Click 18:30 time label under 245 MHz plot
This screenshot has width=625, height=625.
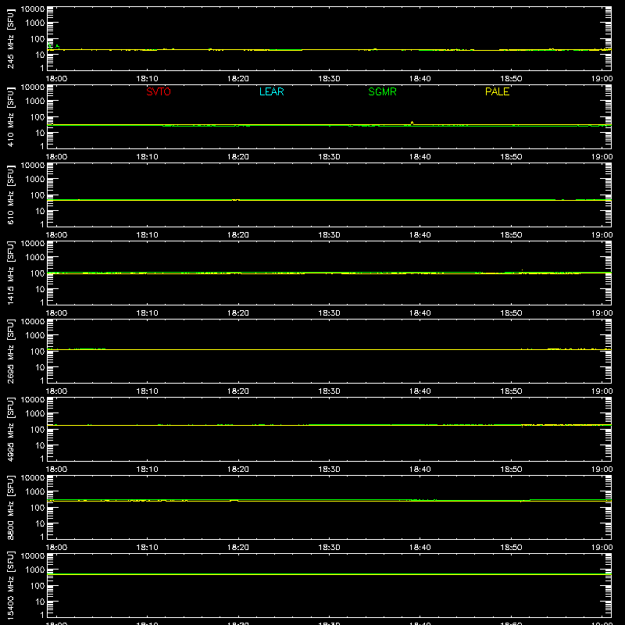(329, 79)
